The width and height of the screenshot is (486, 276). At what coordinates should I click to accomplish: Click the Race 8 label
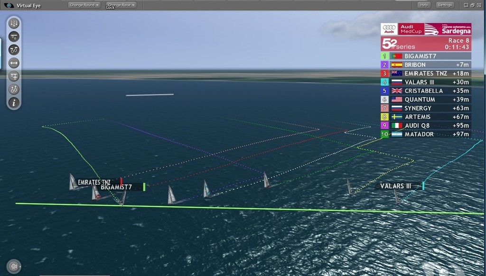point(459,41)
